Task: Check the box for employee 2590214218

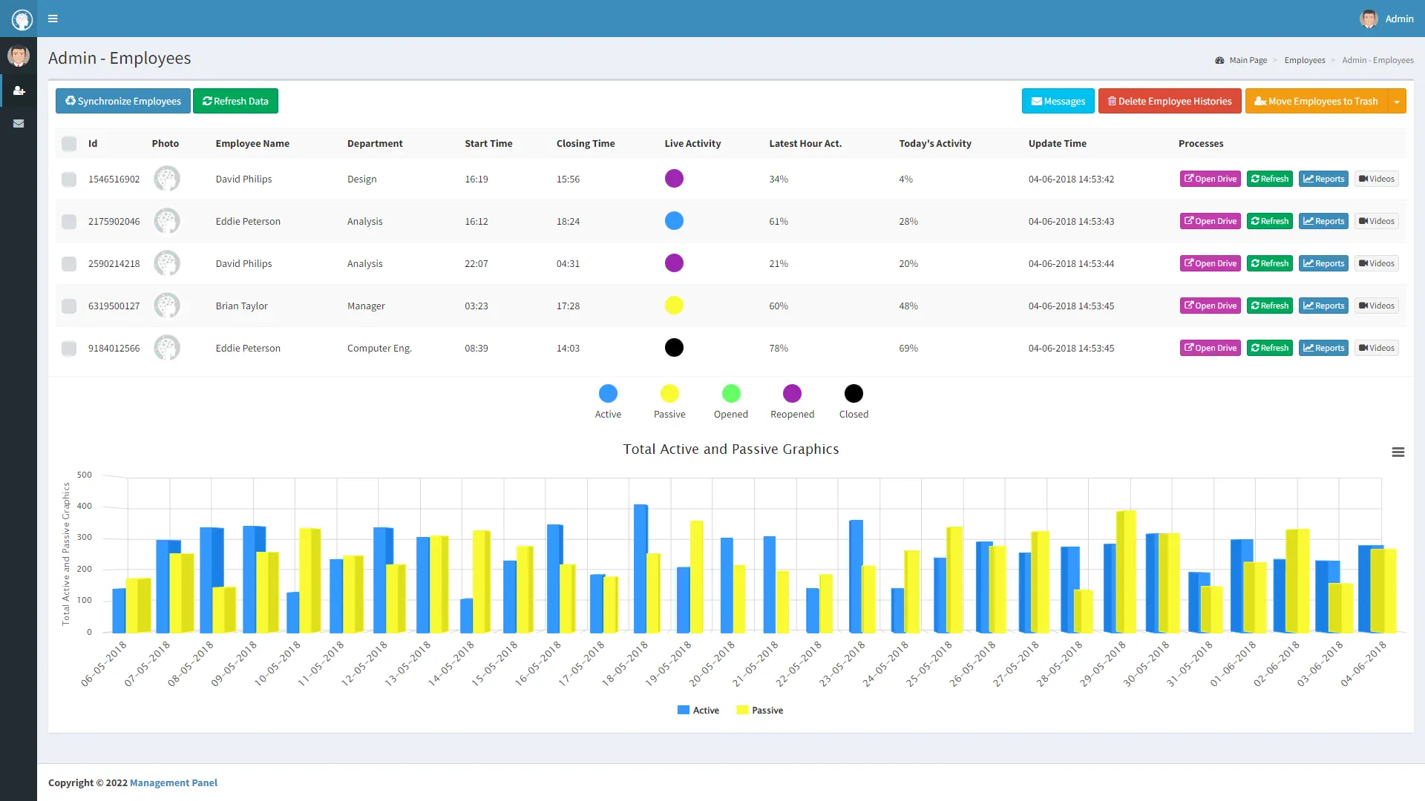Action: pyautogui.click(x=69, y=263)
